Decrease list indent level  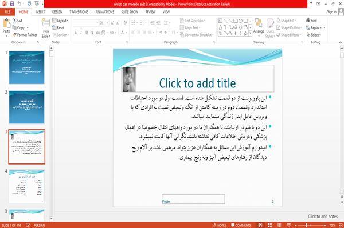pos(153,23)
